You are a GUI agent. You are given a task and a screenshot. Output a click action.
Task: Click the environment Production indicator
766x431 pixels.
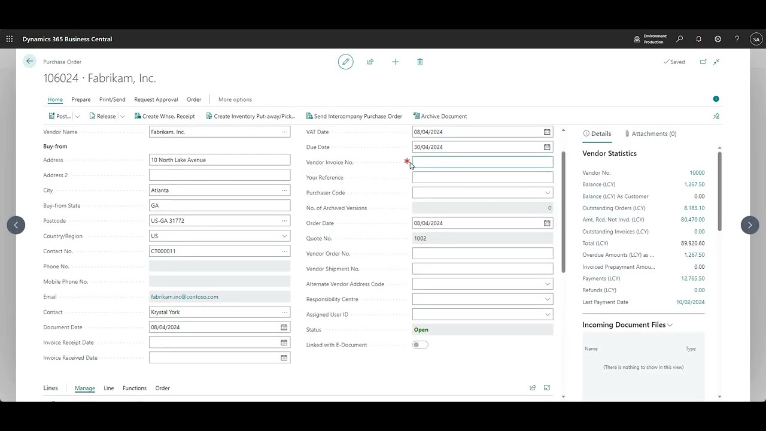pos(651,39)
